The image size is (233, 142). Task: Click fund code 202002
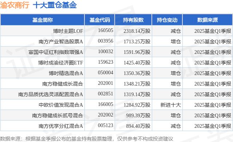pos(106,115)
